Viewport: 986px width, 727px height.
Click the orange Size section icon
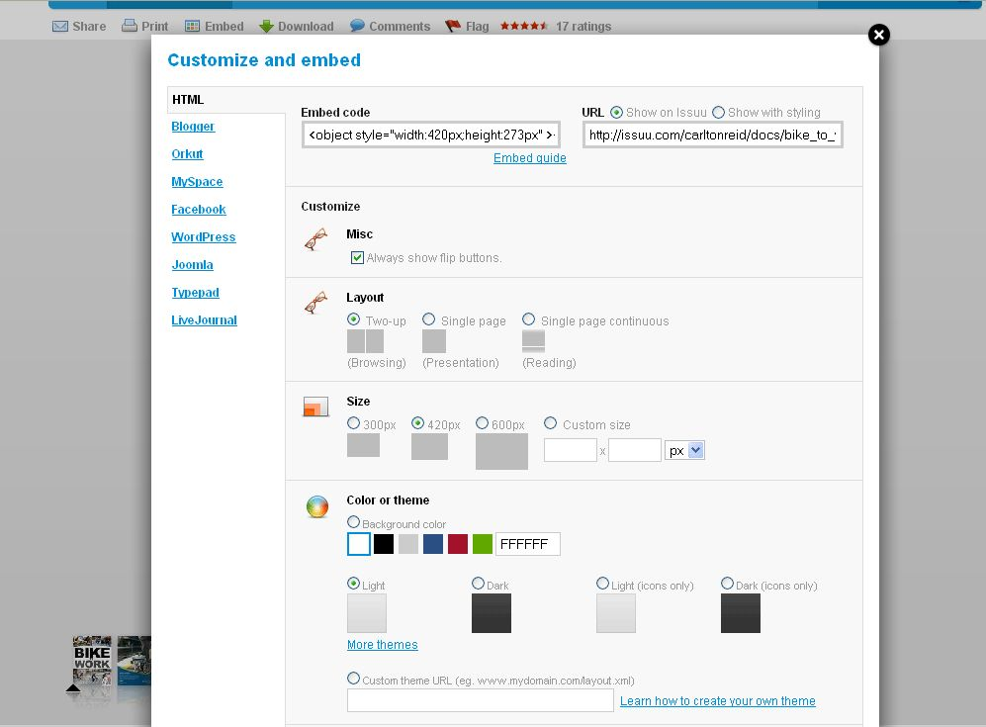(315, 407)
